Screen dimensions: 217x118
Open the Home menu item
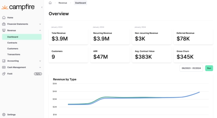coord(10,17)
